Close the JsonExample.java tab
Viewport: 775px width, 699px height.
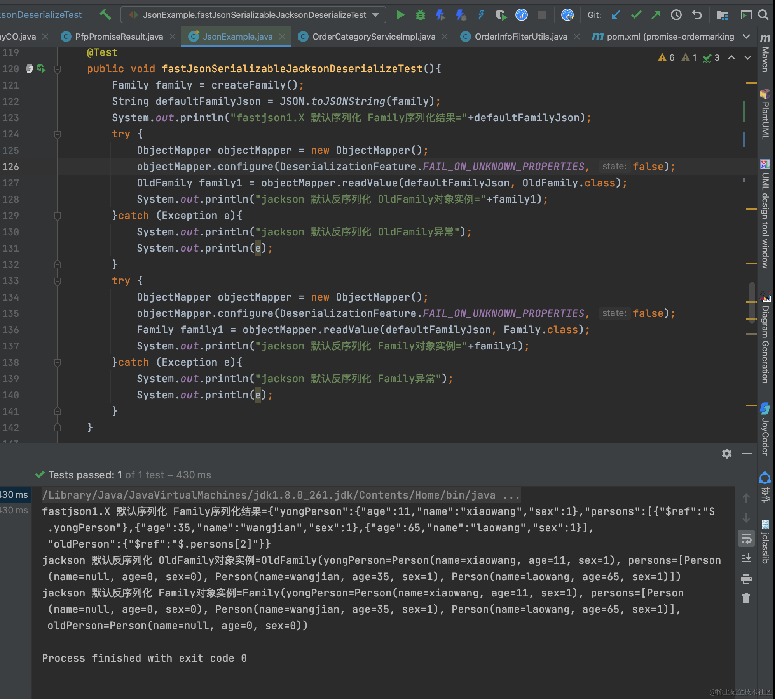tap(282, 37)
